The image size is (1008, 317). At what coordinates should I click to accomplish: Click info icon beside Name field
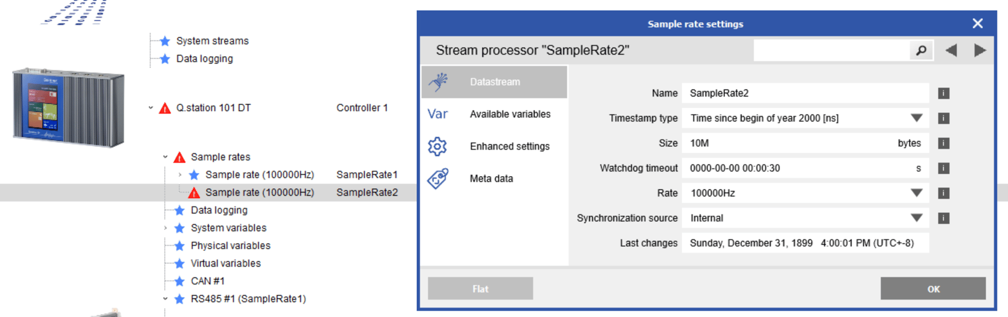944,94
